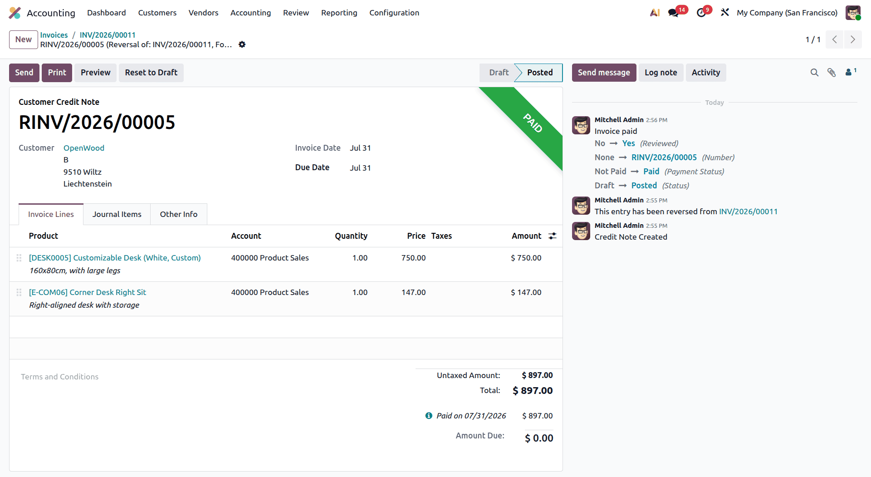Click Paid on 07/31/2026 text
Image resolution: width=871 pixels, height=477 pixels.
coord(471,416)
